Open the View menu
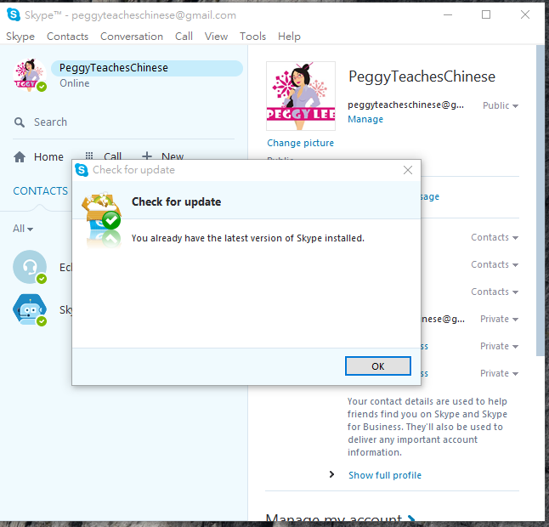Viewport: 549px width, 527px height. 216,37
